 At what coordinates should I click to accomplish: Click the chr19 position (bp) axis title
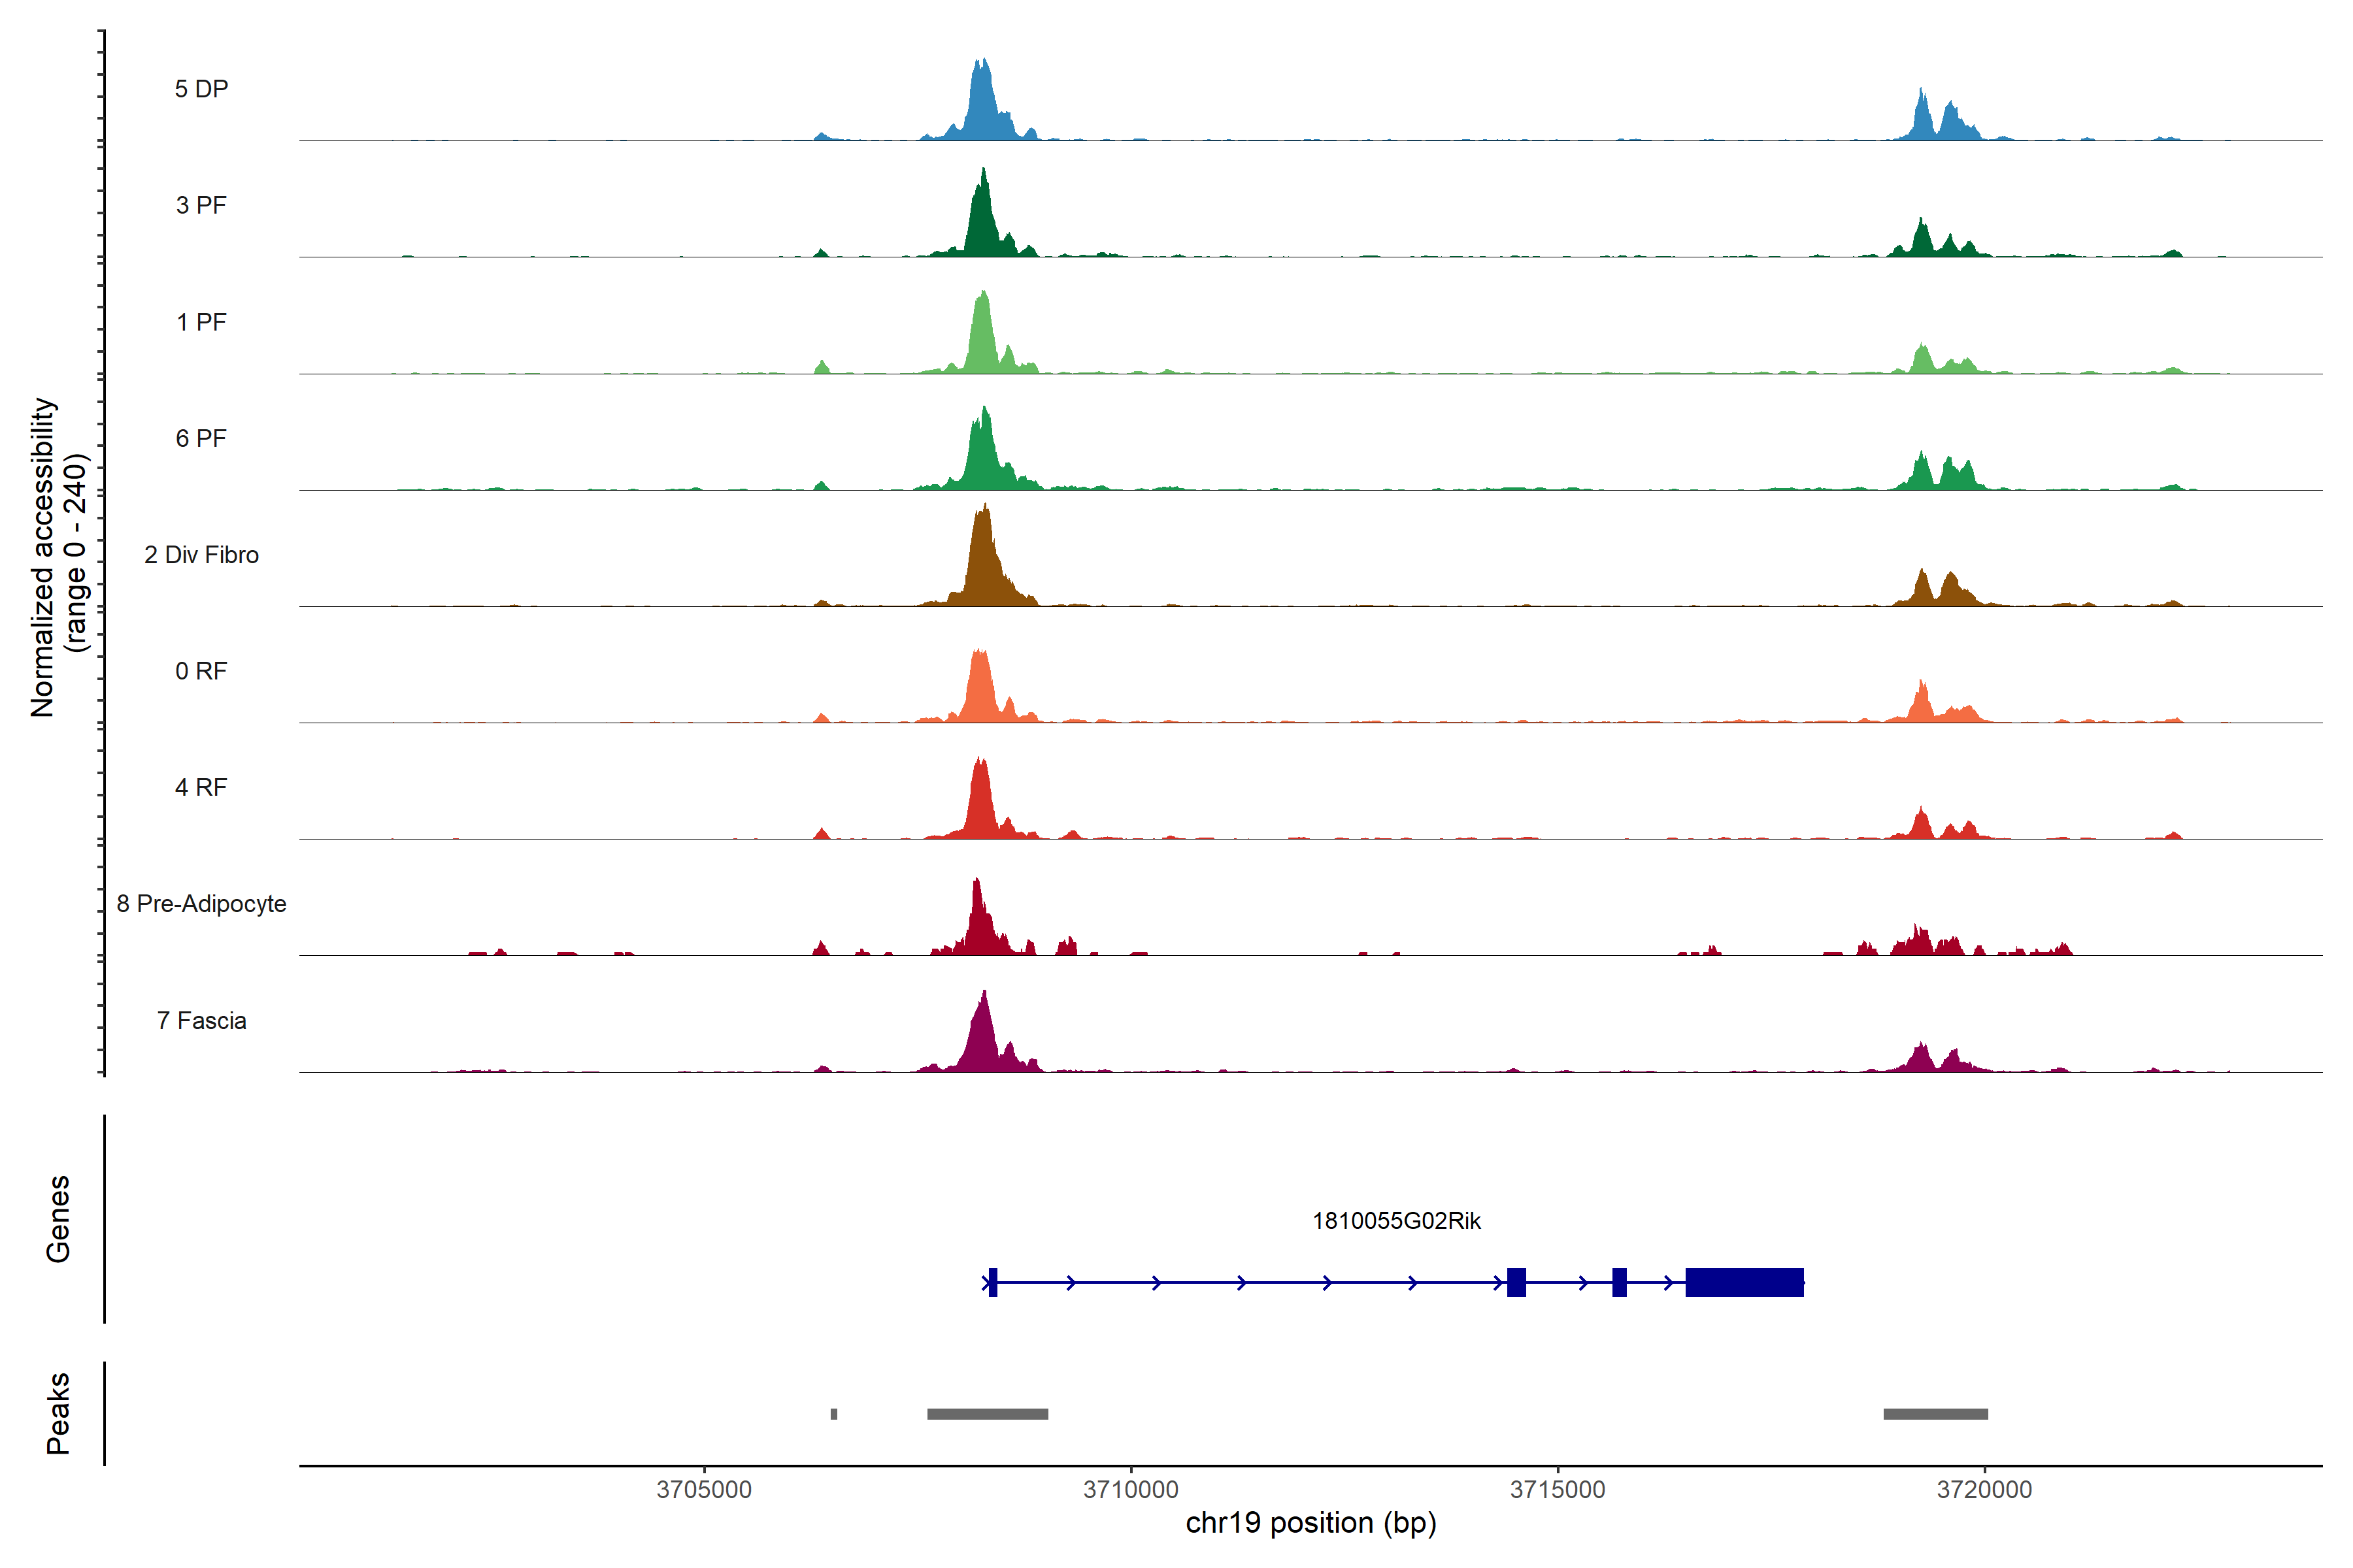(x=1310, y=1523)
